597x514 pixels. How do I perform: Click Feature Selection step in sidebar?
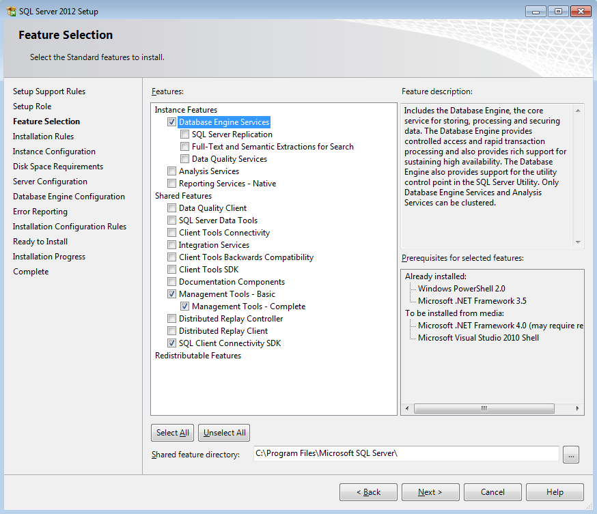[x=46, y=122]
